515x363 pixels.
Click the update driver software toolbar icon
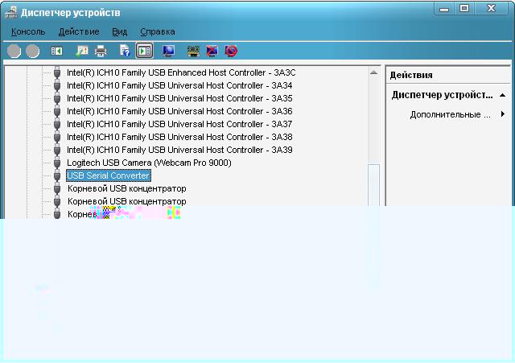[193, 51]
